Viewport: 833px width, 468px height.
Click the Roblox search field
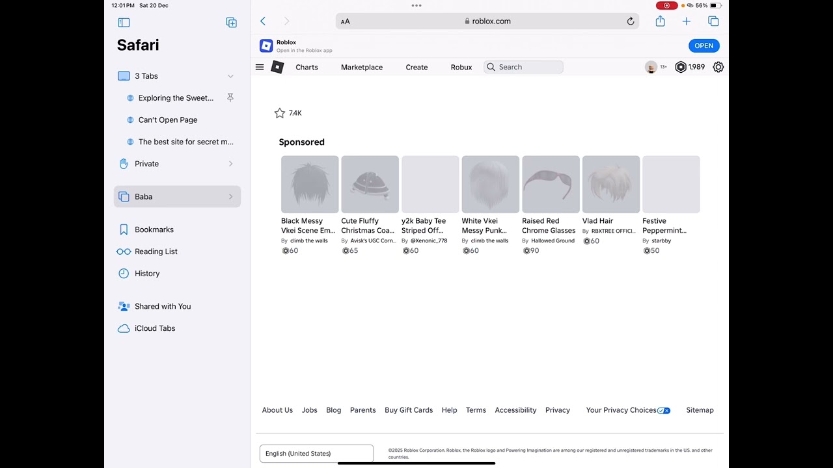point(523,67)
